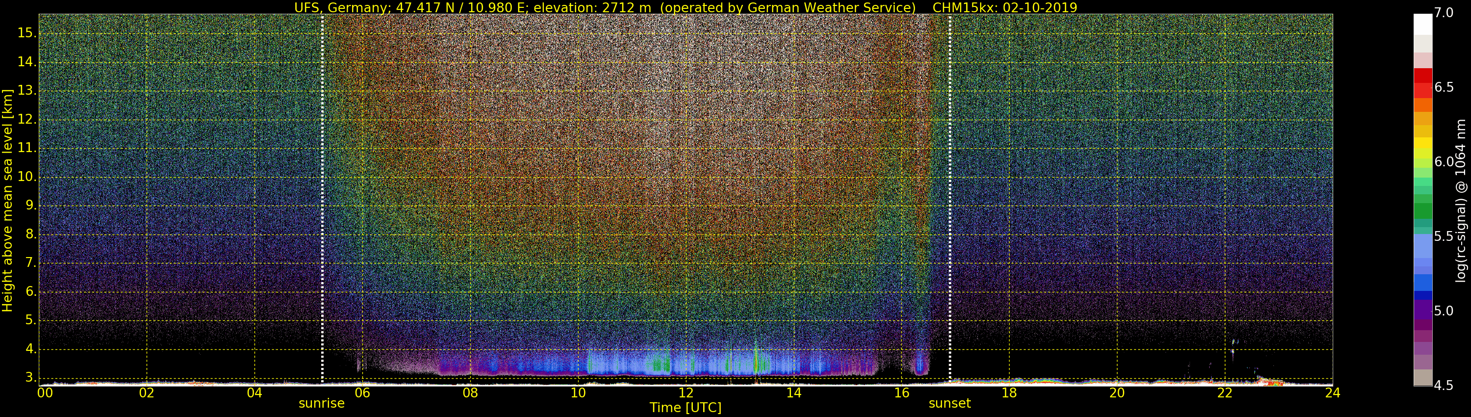Click the 12 tick label on the time axis
This screenshot has width=1471, height=417.
686,393
